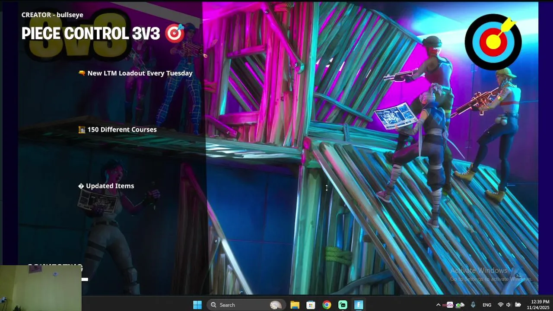Image resolution: width=553 pixels, height=311 pixels.
Task: Click the bullseye target logo top-right
Action: (493, 41)
